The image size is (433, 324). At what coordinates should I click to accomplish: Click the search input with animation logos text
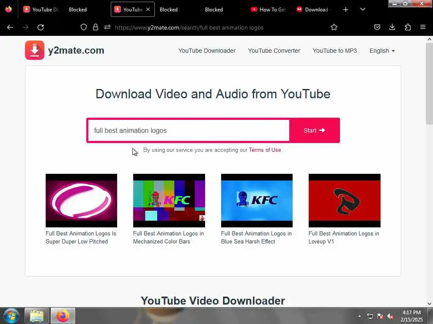pos(189,130)
